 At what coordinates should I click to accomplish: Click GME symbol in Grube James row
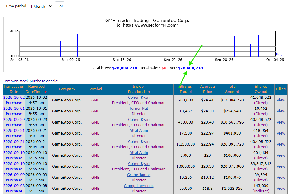click(x=95, y=178)
